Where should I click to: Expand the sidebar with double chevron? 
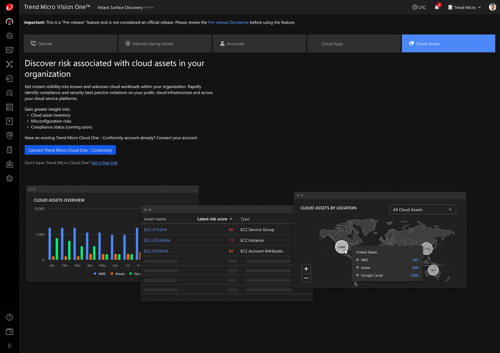coord(10,346)
